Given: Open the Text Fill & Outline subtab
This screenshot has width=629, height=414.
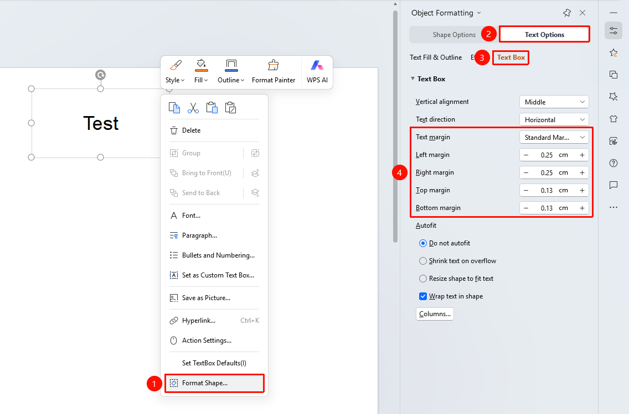Looking at the screenshot, I should click(x=436, y=57).
